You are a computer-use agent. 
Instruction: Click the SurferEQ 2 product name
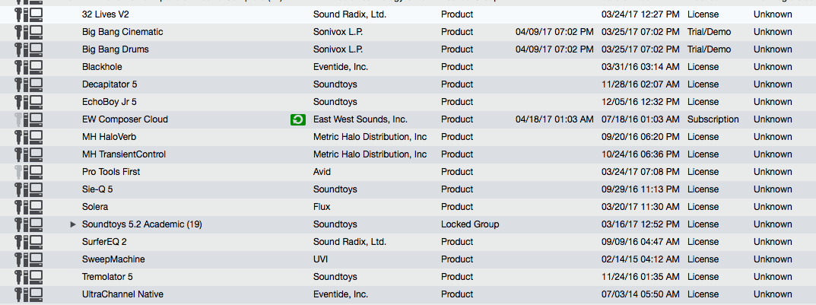point(105,242)
